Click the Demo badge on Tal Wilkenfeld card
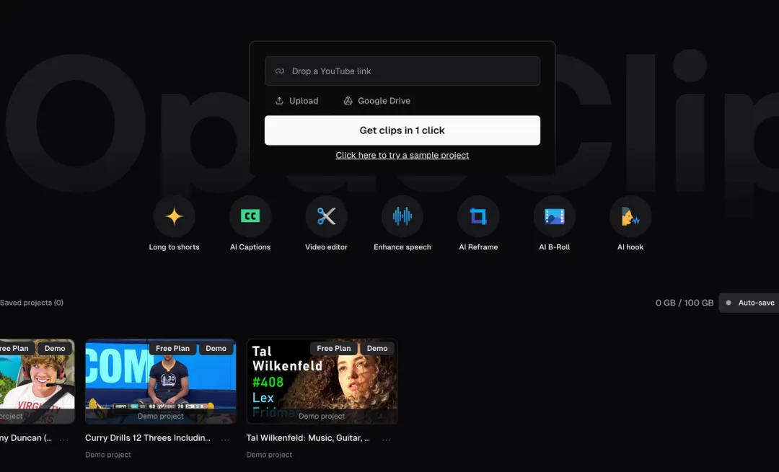Image resolution: width=779 pixels, height=472 pixels. click(377, 349)
